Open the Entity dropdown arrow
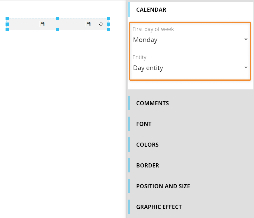This screenshot has height=218, width=254. [246, 68]
